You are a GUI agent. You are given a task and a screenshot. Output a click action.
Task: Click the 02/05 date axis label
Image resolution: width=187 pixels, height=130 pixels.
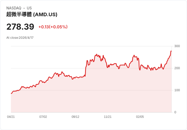point(140,117)
